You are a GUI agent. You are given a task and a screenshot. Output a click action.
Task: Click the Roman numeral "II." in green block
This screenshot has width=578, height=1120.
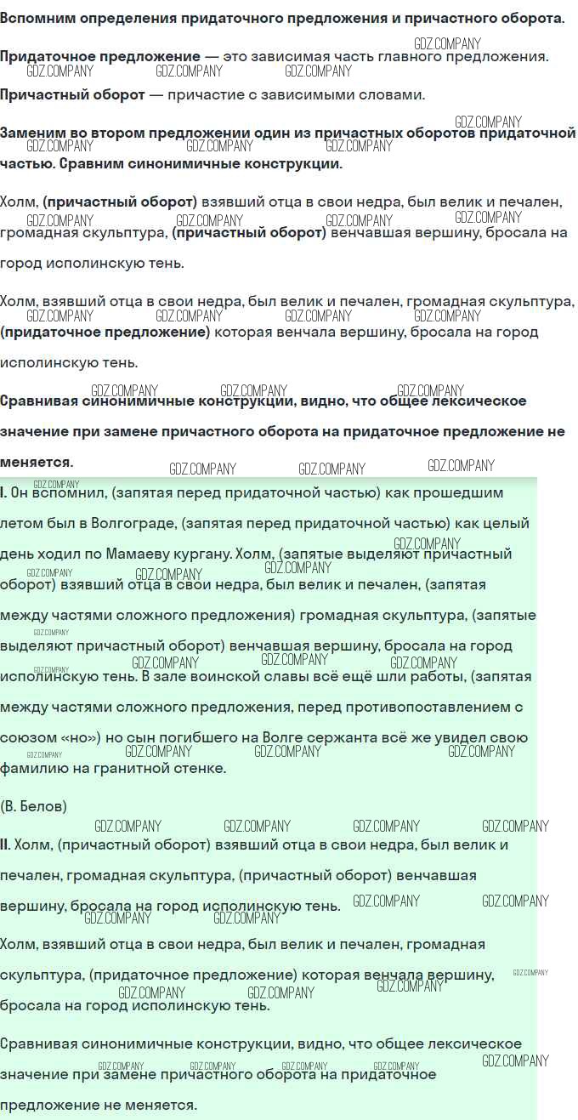[x=5, y=844]
